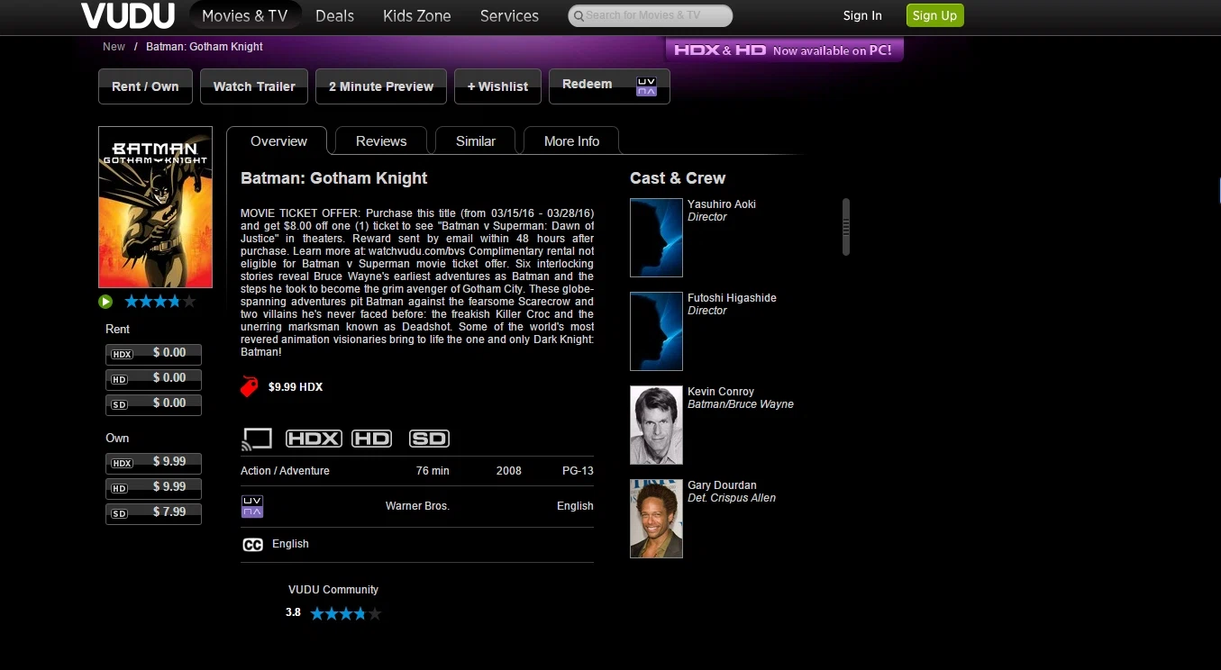Open the Deals menu

tap(334, 15)
